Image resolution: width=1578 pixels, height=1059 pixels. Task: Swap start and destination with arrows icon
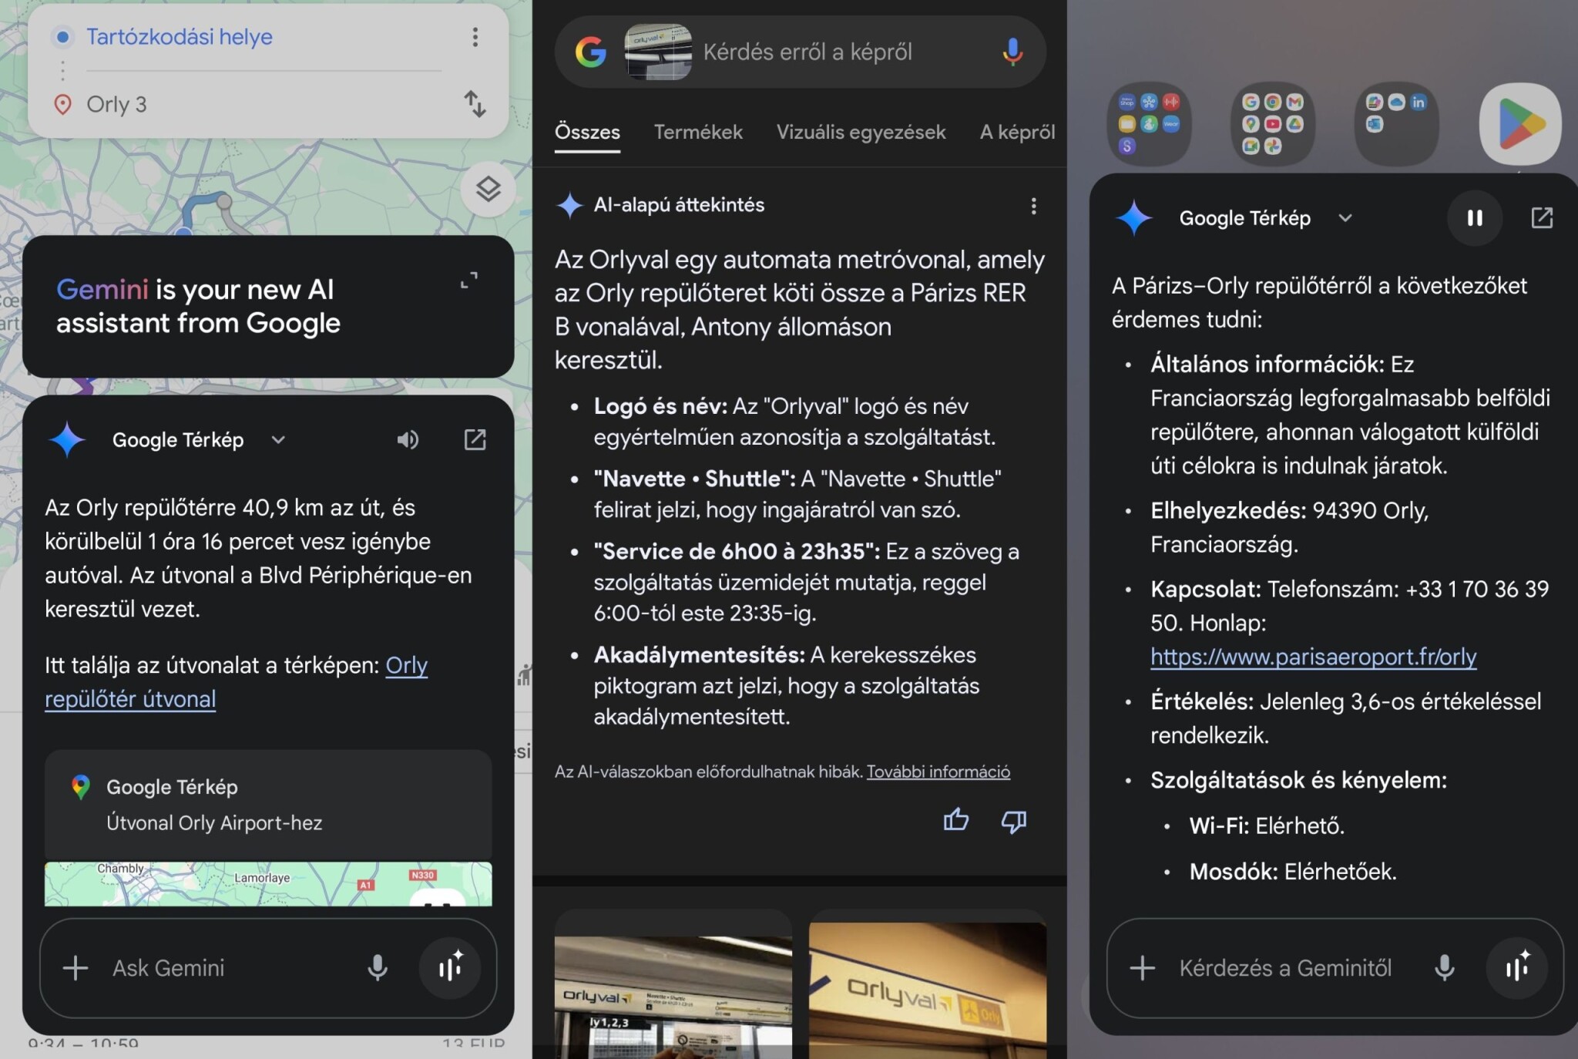tap(475, 104)
